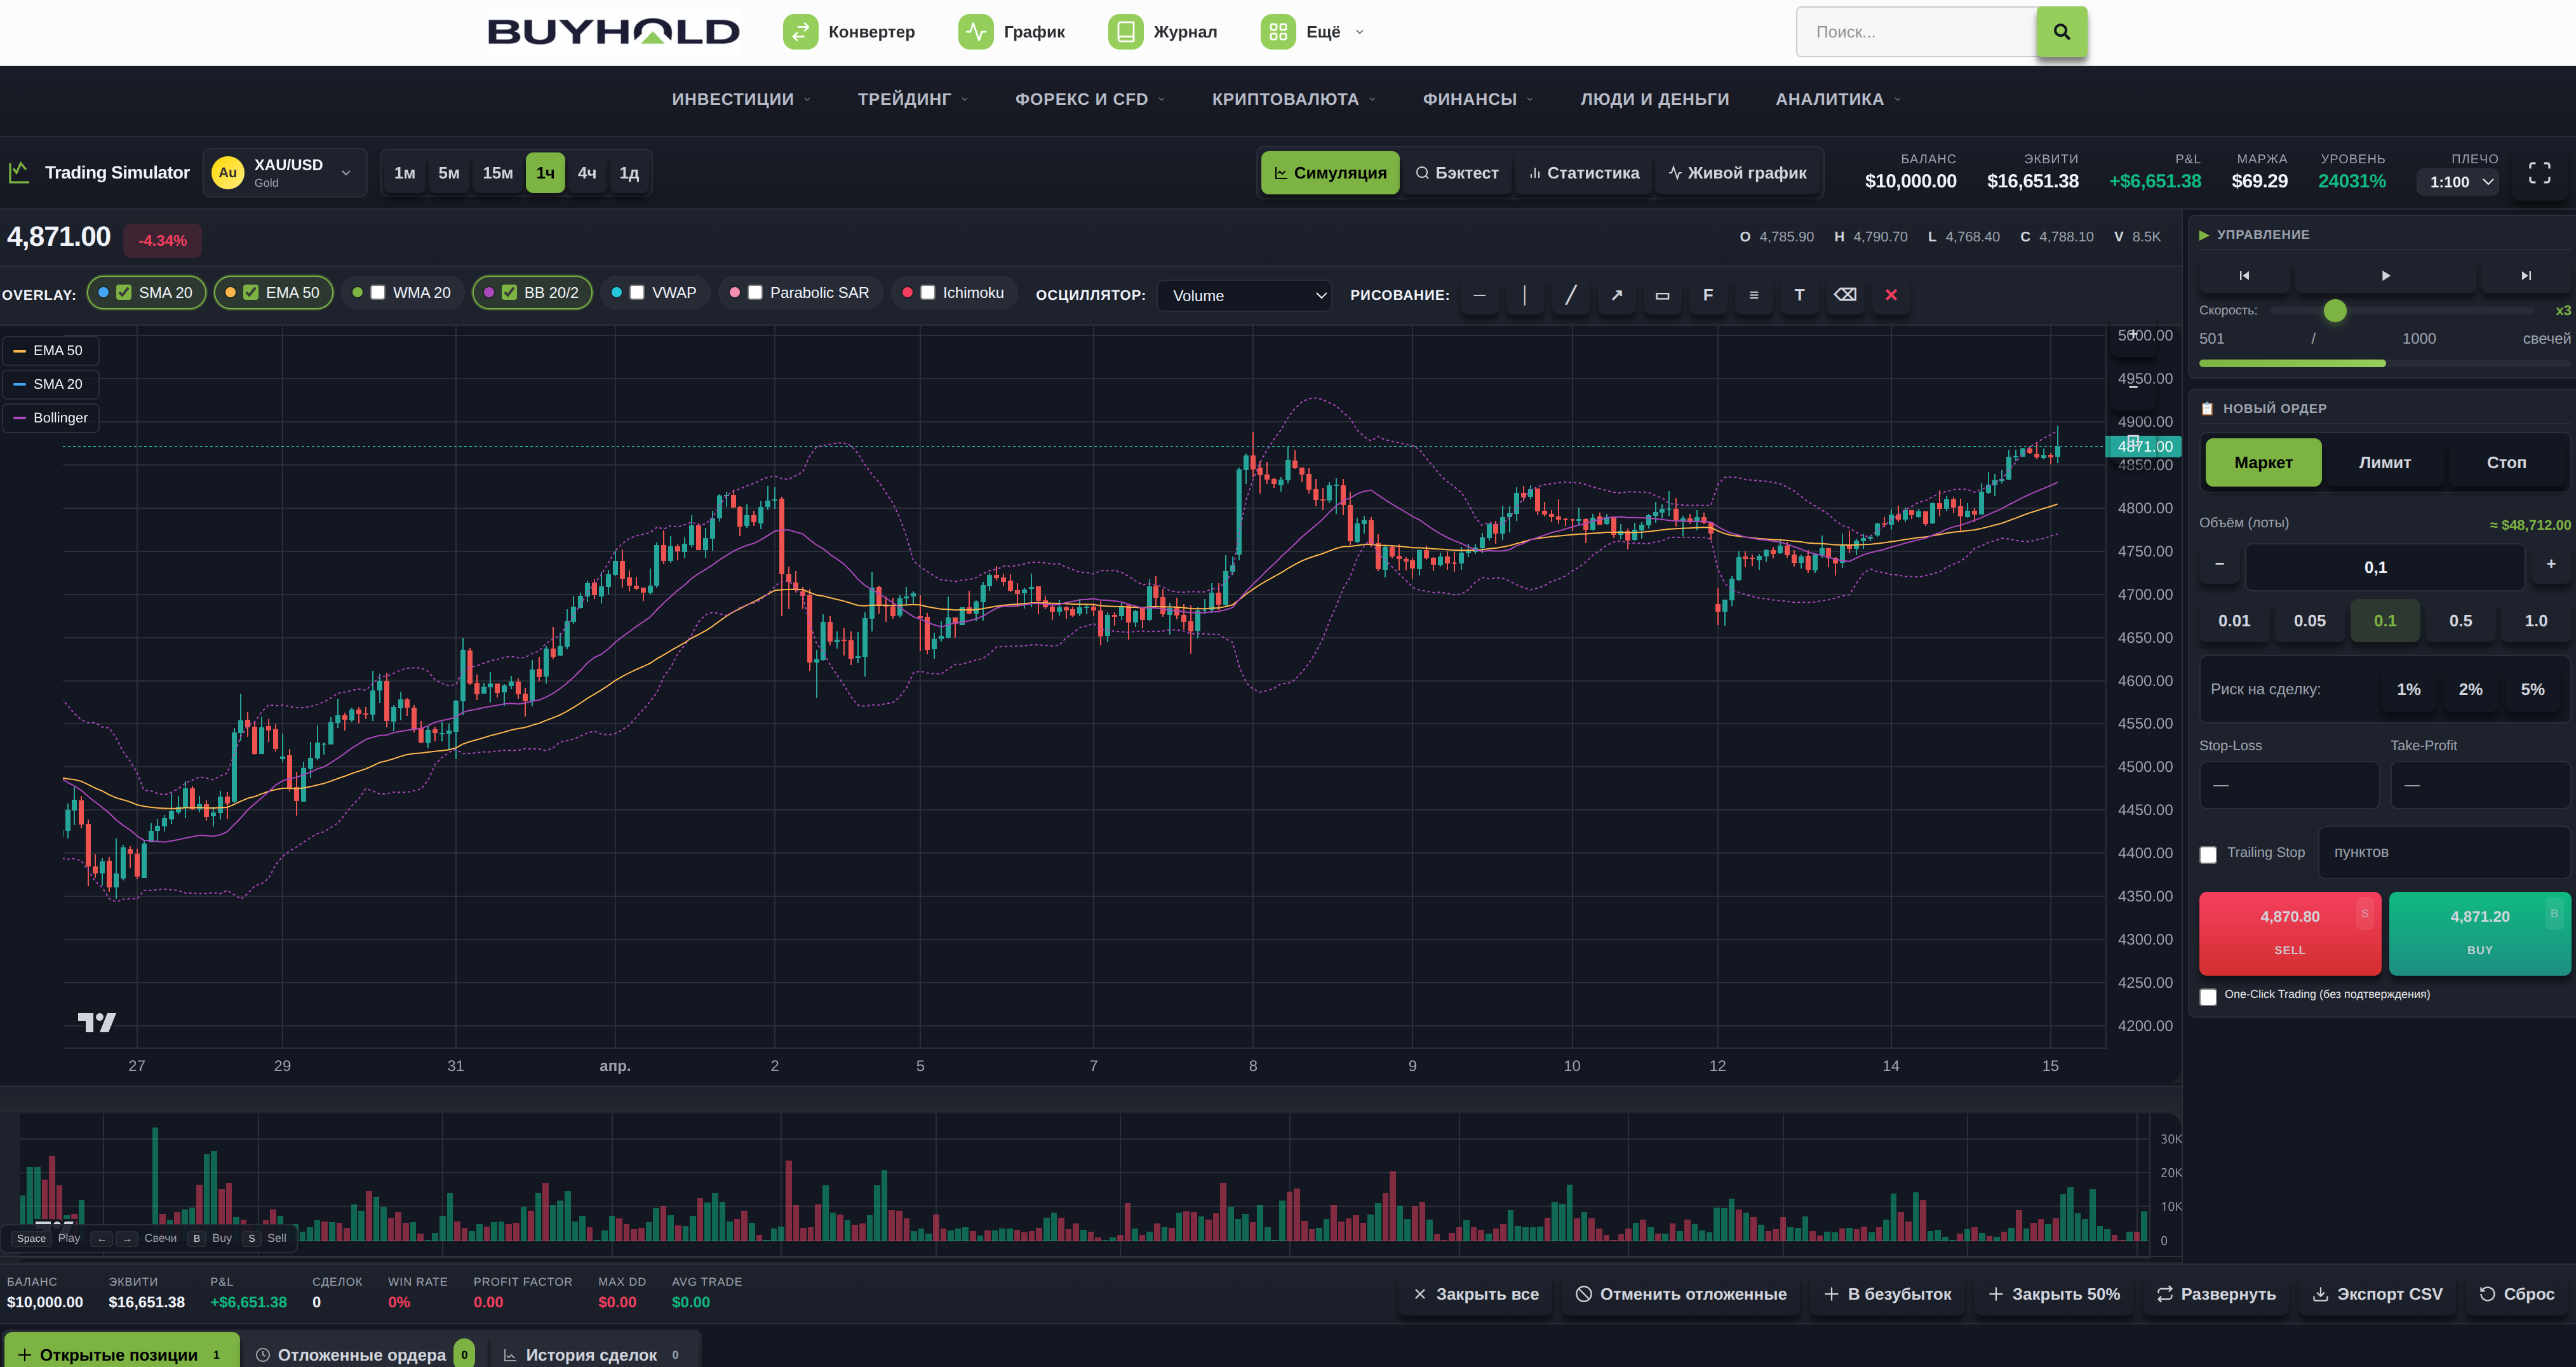Image resolution: width=2576 pixels, height=1367 pixels.
Task: Click the eraser backspace drawing icon
Action: pyautogui.click(x=1845, y=295)
